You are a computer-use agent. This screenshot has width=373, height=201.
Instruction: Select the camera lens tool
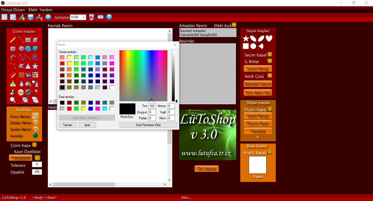[x=28, y=92]
